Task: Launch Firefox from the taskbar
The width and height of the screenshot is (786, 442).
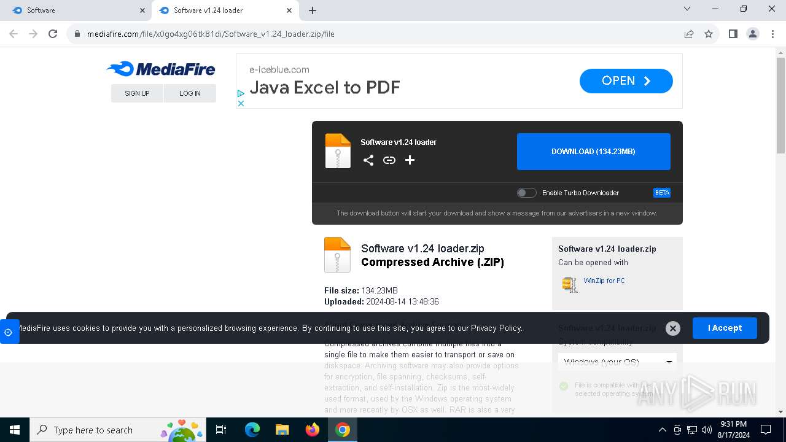Action: click(313, 430)
